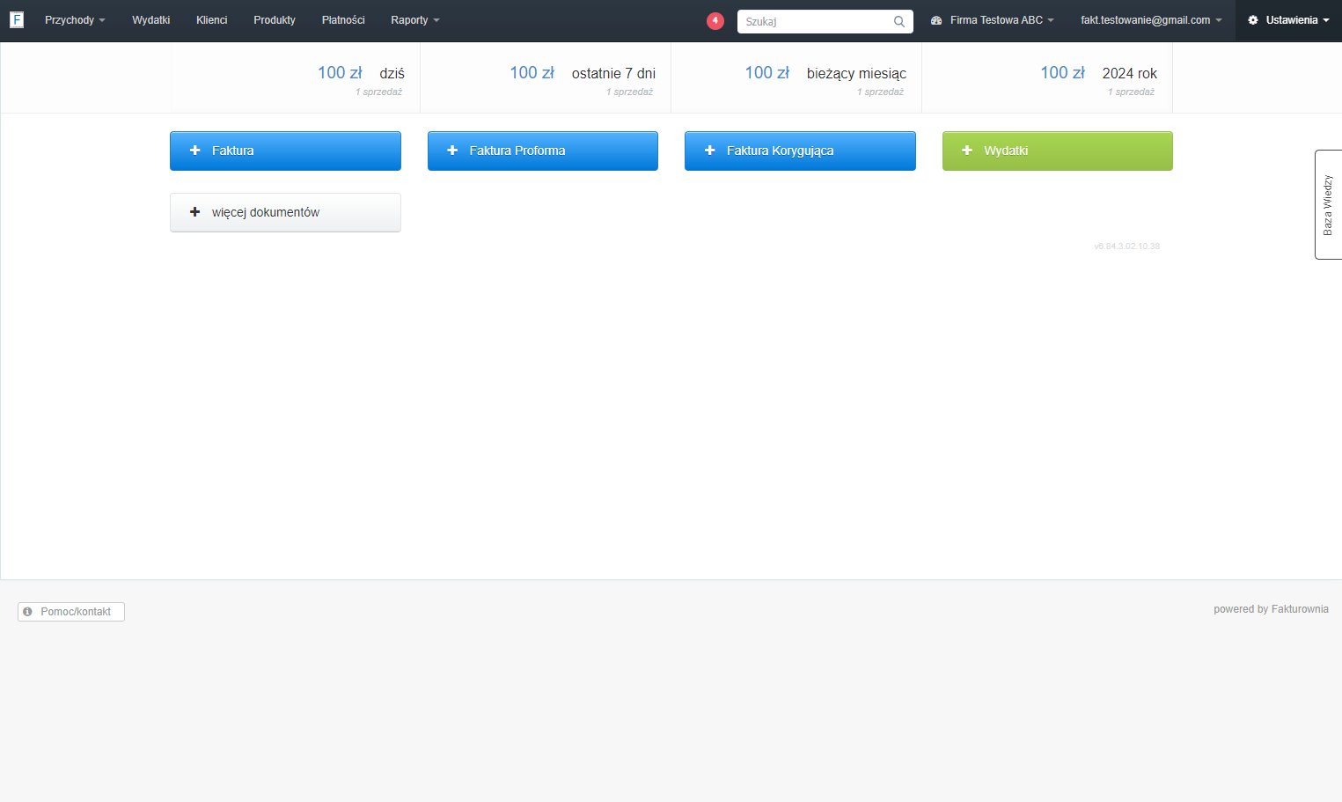
Task: Click the gear icon next to Ustawienia
Action: [1253, 20]
